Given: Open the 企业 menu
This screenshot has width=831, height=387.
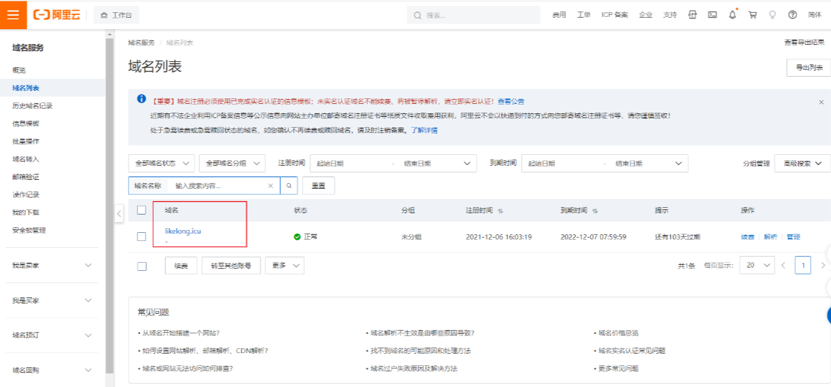Looking at the screenshot, I should click(645, 15).
